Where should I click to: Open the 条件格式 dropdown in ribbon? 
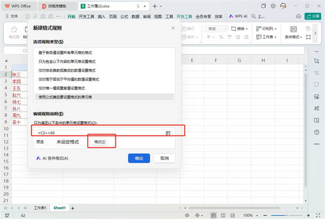point(293,33)
